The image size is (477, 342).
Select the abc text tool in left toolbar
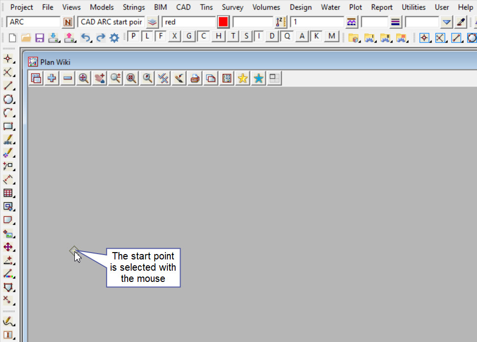click(x=8, y=140)
